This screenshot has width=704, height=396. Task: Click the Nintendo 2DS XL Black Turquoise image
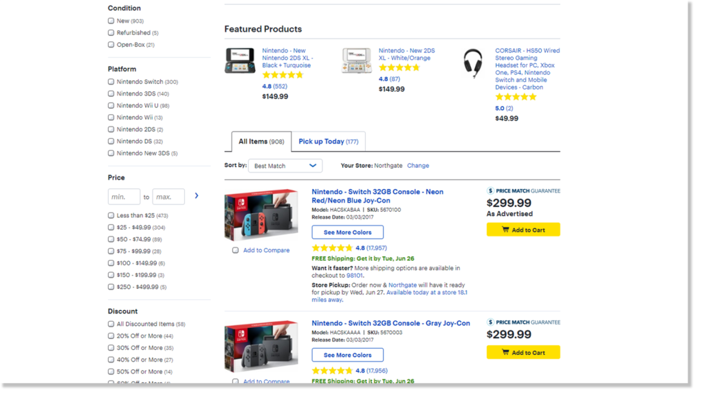point(240,60)
